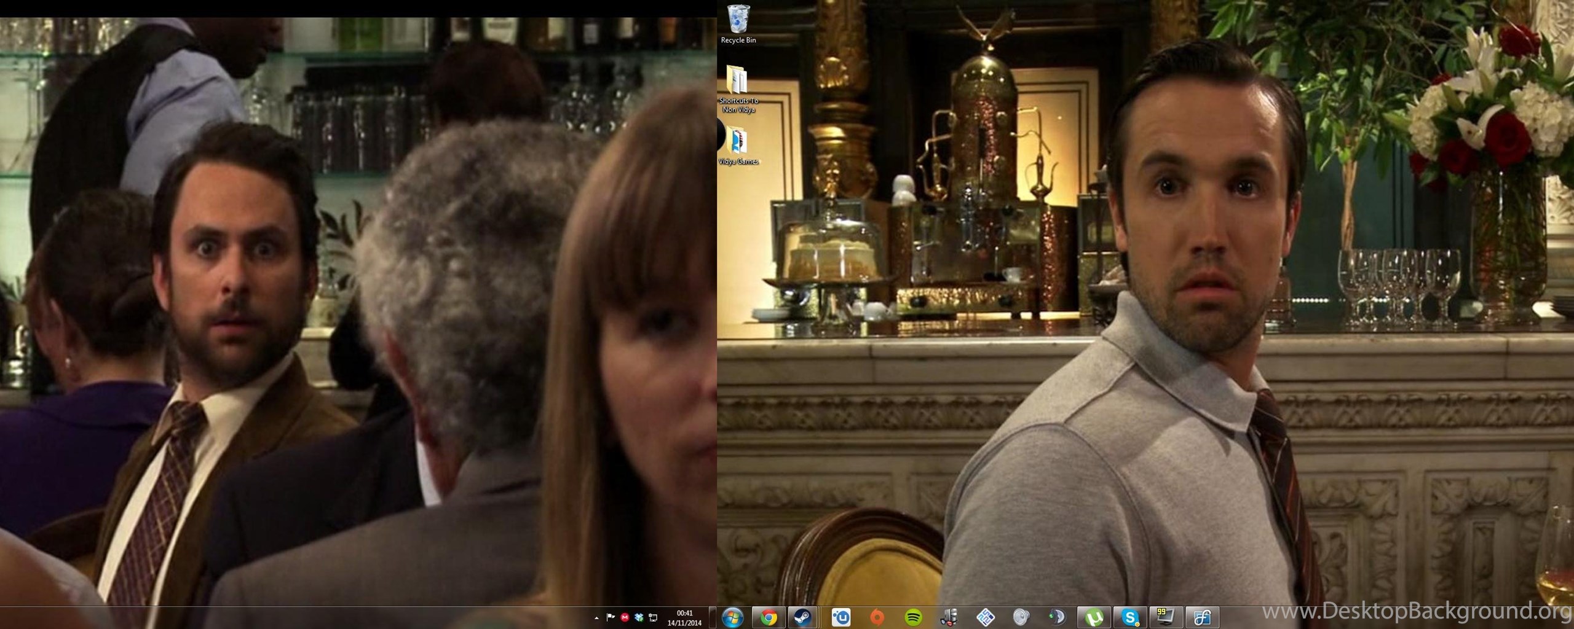Click the blue f-window taskbar icon
The height and width of the screenshot is (629, 1574).
pyautogui.click(x=1203, y=617)
